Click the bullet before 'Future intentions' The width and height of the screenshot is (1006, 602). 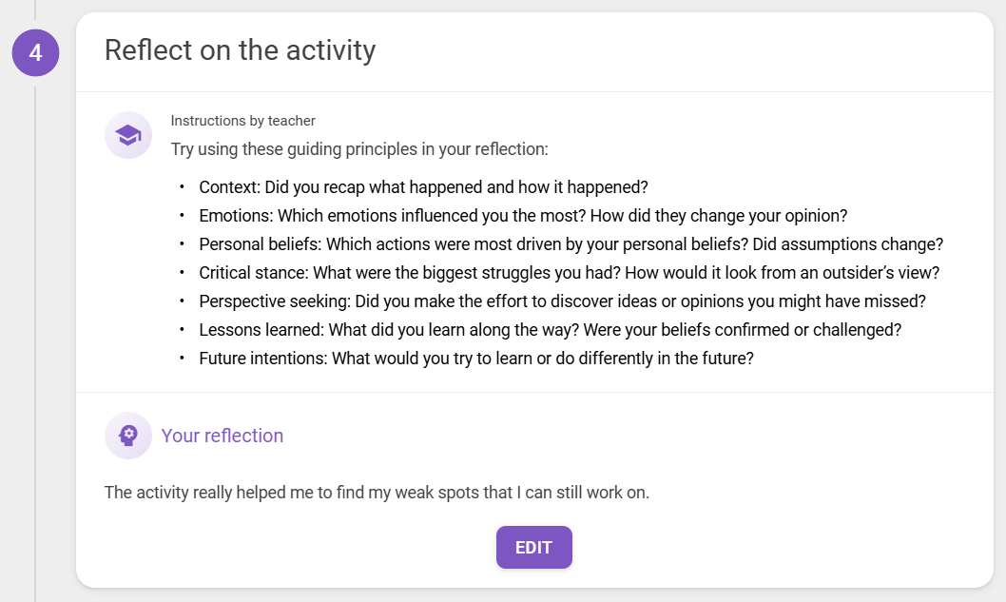(183, 358)
